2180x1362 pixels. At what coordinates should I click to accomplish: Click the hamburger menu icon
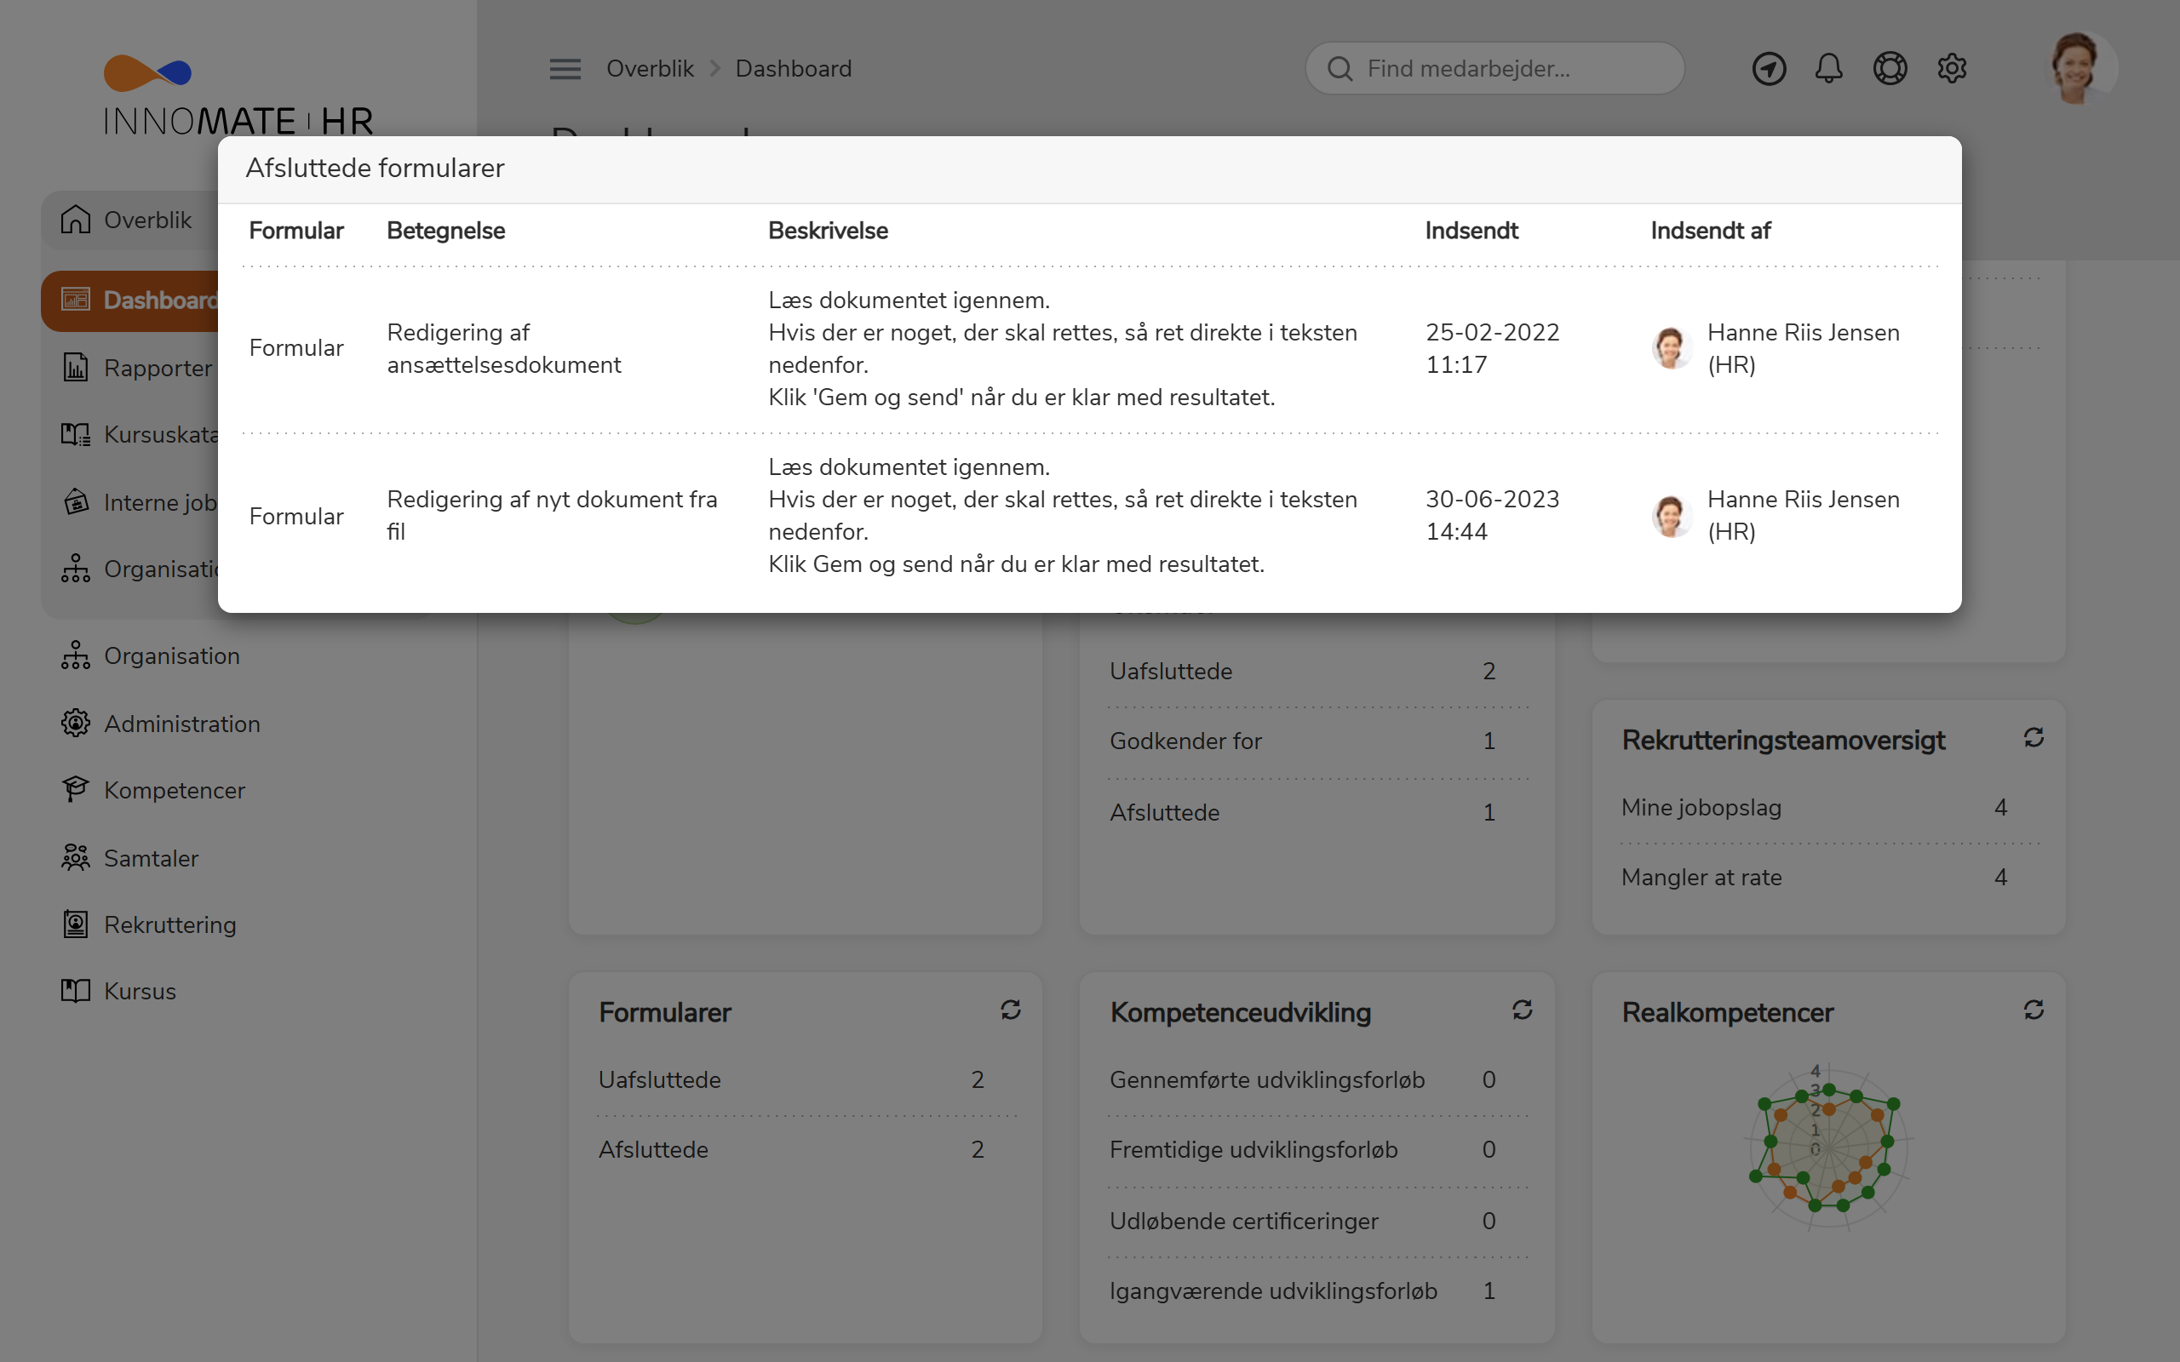[565, 68]
